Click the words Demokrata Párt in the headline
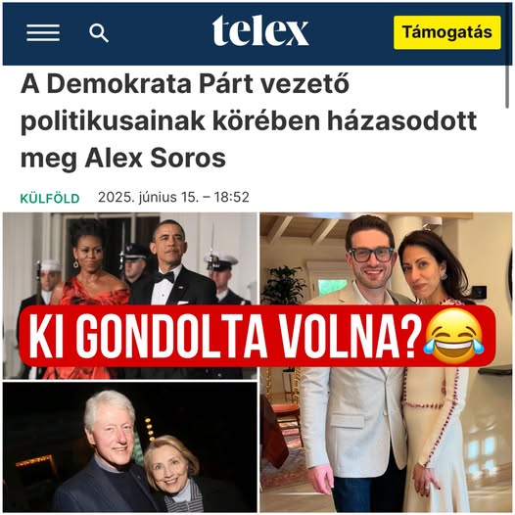This screenshot has height=515, width=515. [150, 84]
